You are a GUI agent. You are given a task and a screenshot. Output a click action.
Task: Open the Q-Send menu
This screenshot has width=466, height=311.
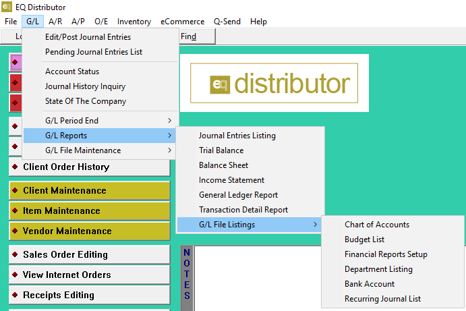click(227, 22)
